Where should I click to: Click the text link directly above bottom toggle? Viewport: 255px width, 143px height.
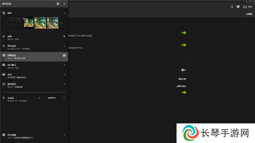pos(181,86)
